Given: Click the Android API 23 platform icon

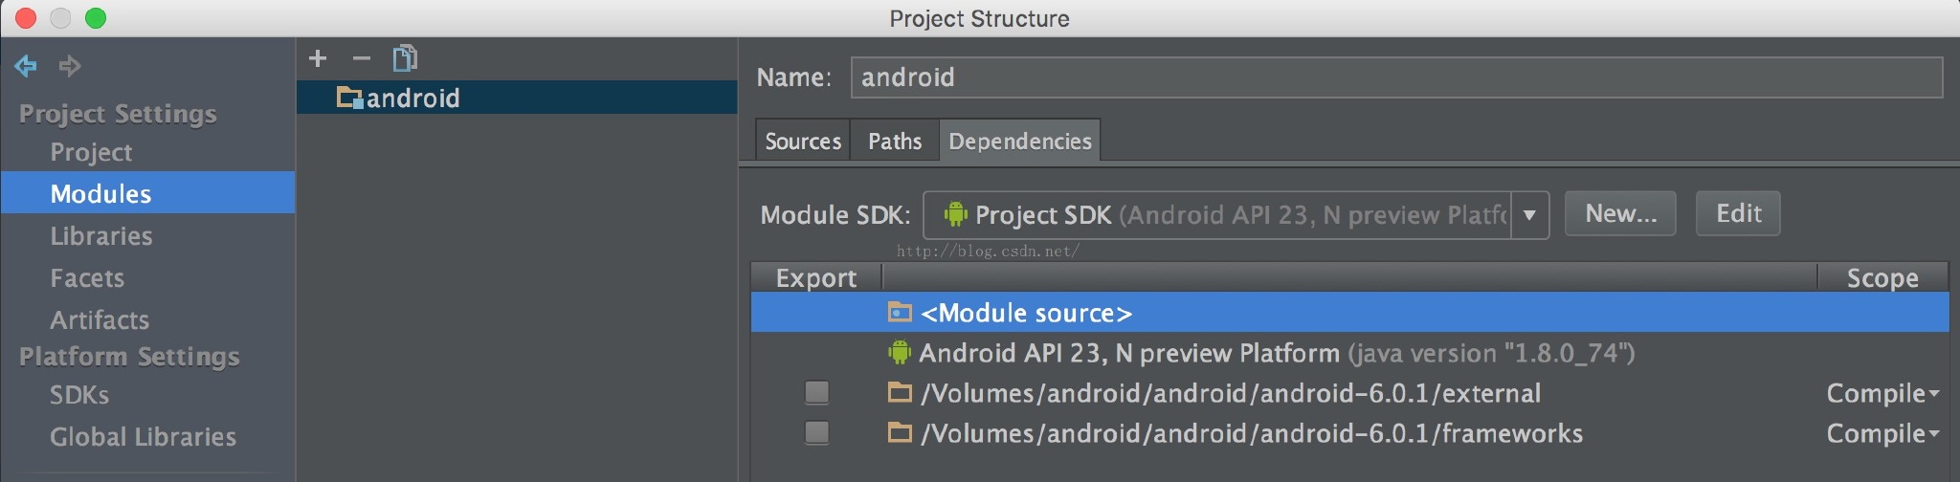Looking at the screenshot, I should point(900,353).
